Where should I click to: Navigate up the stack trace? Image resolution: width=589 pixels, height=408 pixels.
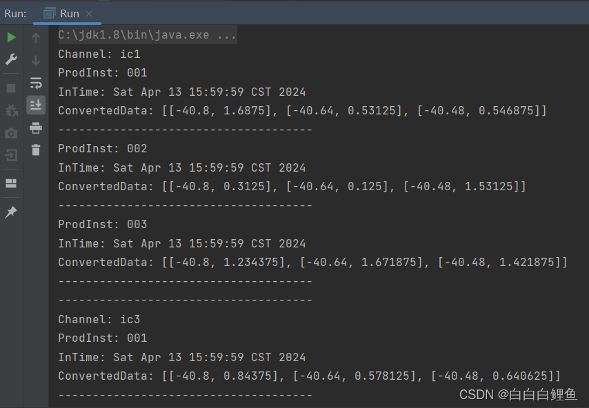(36, 37)
